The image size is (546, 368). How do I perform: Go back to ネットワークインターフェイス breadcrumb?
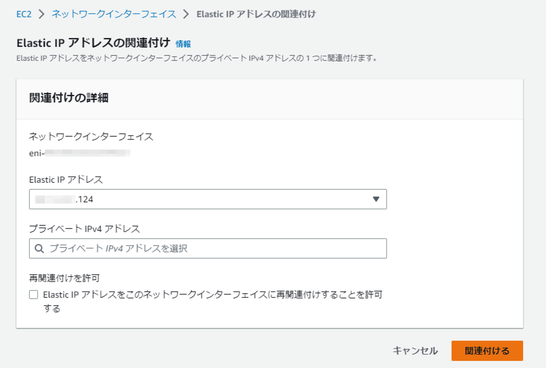[114, 14]
